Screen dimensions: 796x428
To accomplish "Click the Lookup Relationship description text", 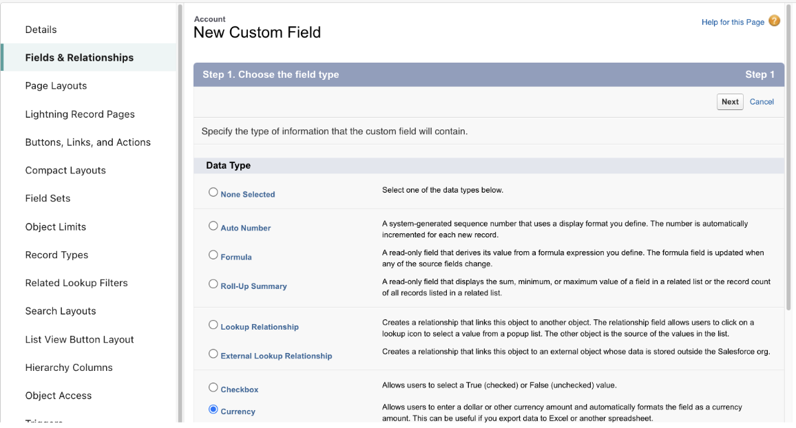I will pos(568,328).
